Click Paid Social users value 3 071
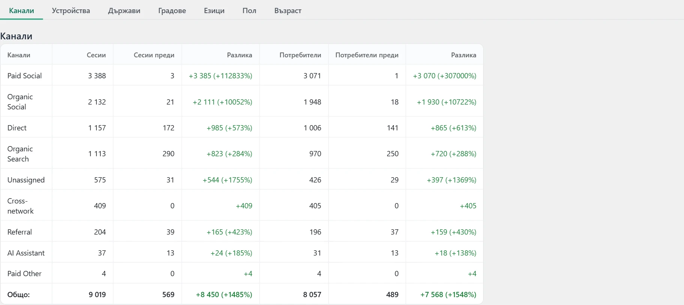 tap(312, 76)
